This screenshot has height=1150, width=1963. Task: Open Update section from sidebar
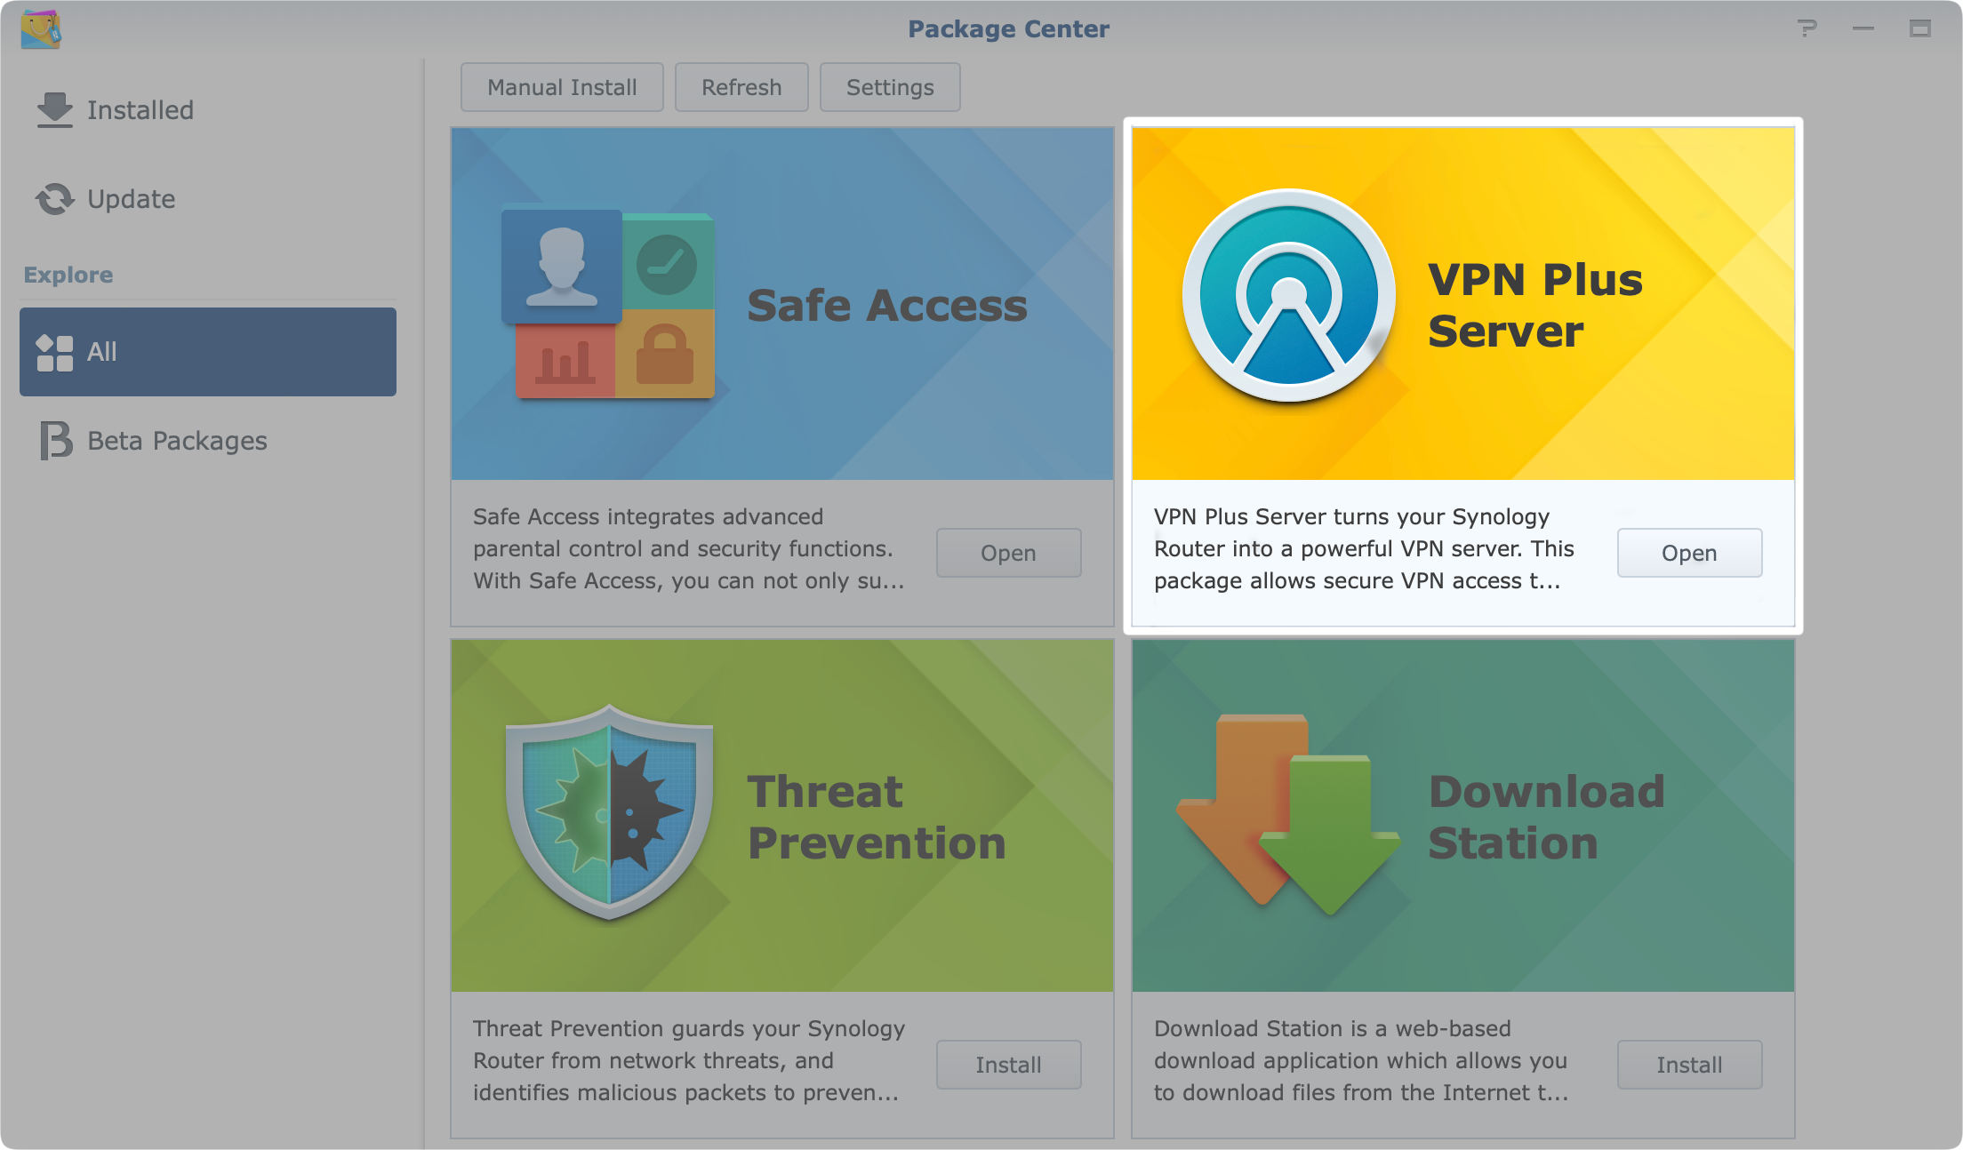[131, 198]
